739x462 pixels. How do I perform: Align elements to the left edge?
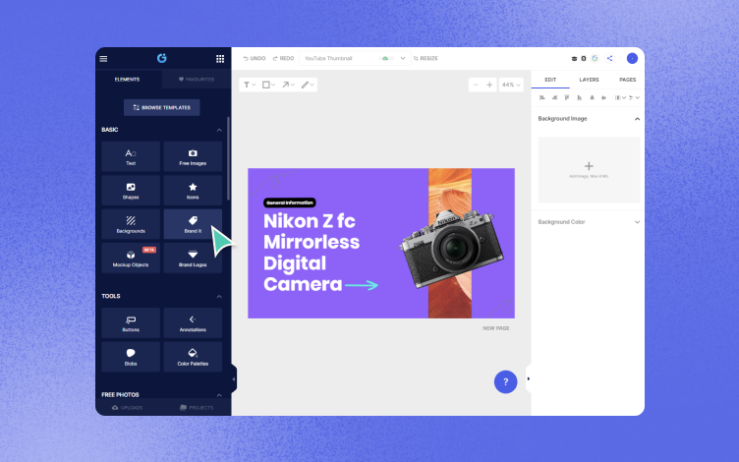(542, 97)
